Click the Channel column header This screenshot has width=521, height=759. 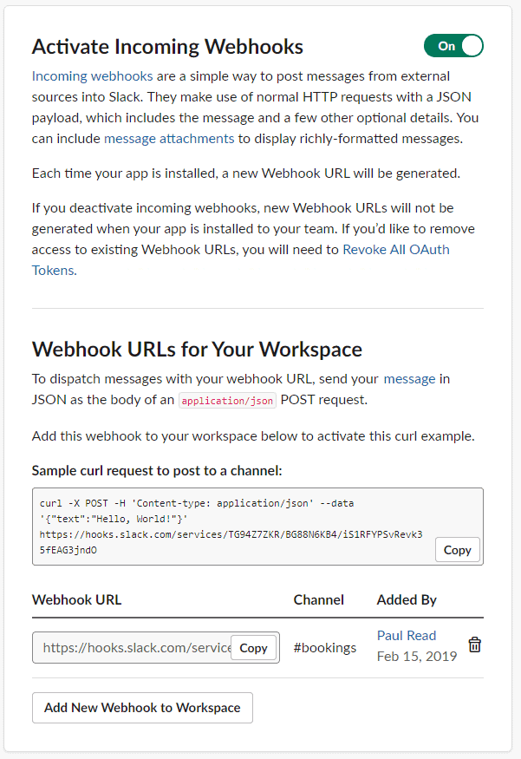click(319, 599)
